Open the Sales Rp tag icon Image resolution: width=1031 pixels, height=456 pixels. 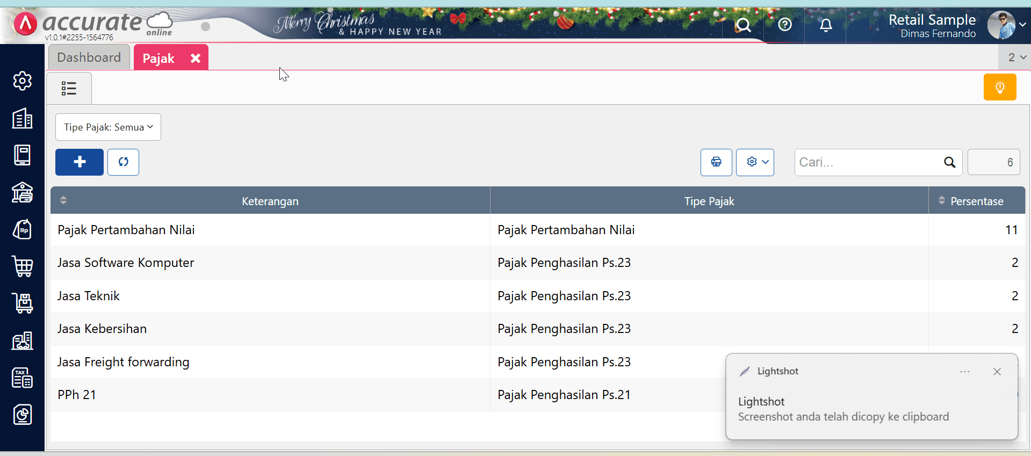(x=22, y=229)
